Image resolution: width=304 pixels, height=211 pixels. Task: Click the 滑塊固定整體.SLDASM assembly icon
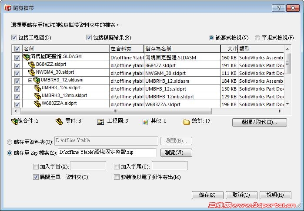[26, 57]
